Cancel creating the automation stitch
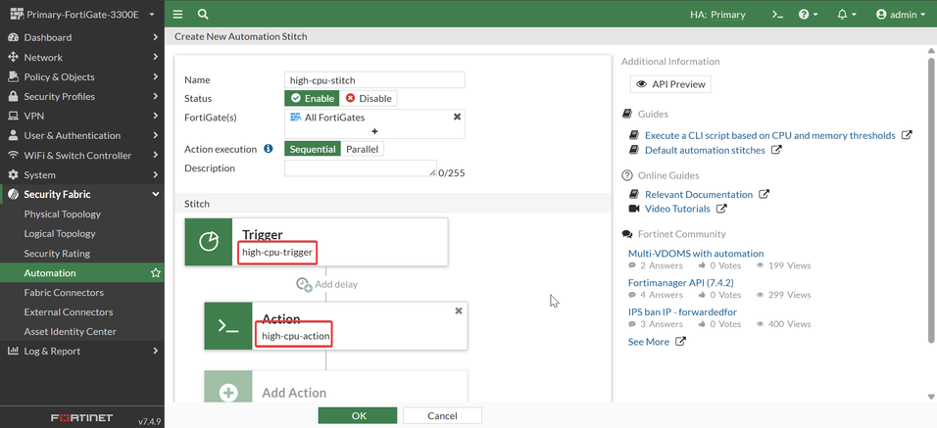This screenshot has height=428, width=937. [442, 415]
